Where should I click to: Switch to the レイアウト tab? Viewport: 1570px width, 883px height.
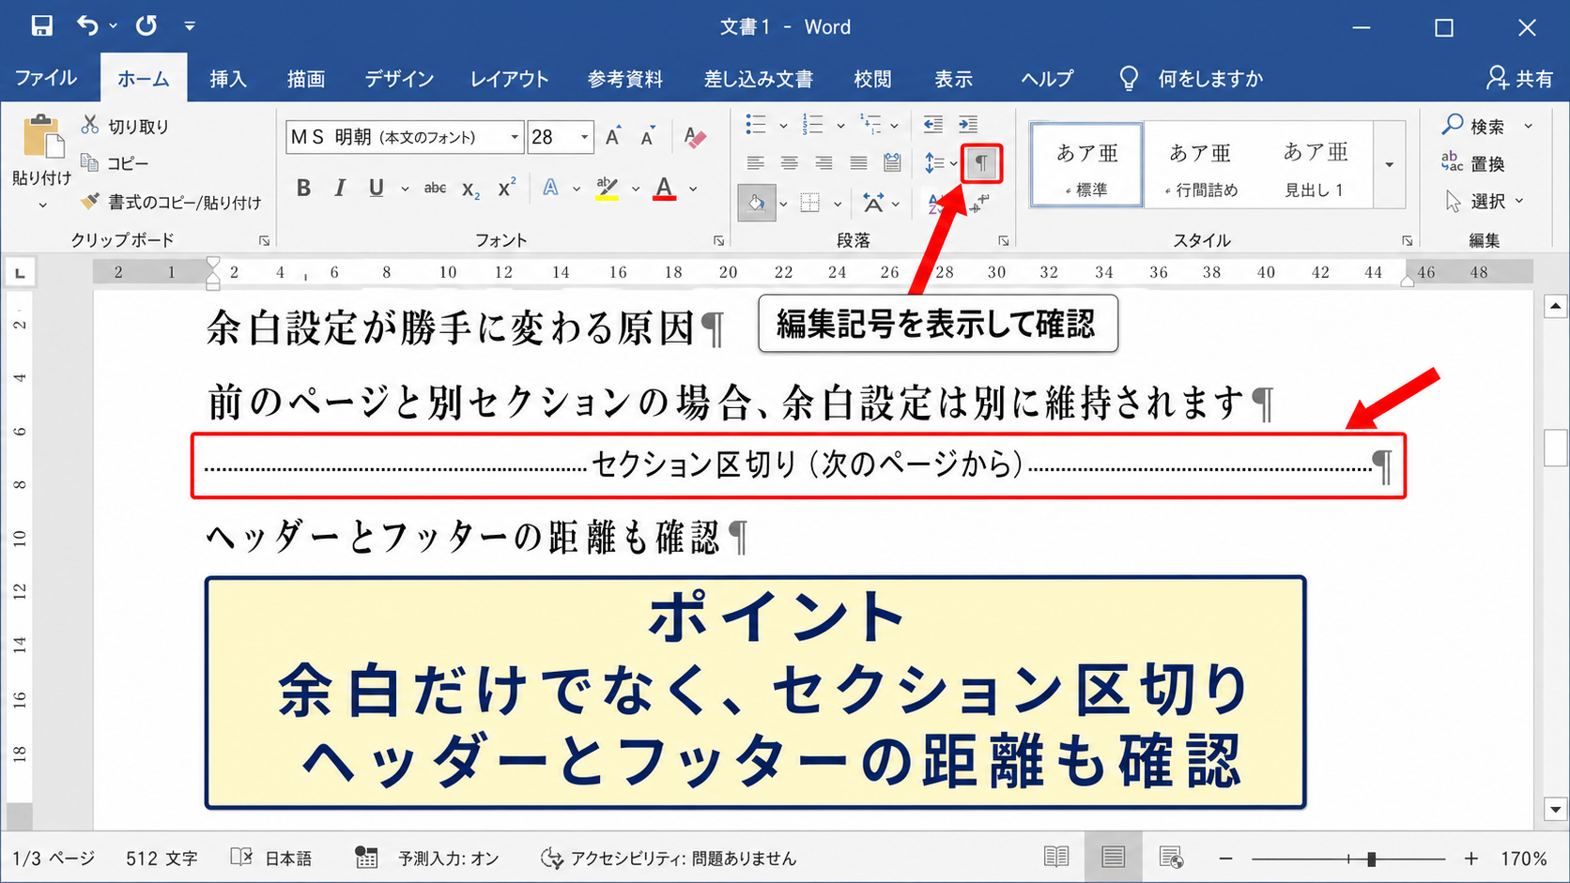509,79
